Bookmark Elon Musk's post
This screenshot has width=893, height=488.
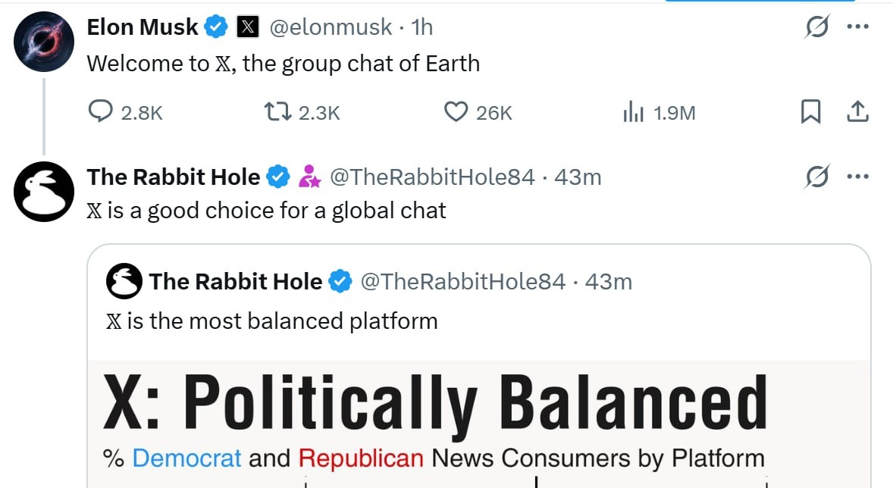pos(811,111)
